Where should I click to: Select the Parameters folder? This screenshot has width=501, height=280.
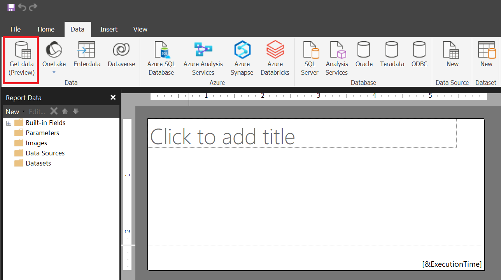(37, 133)
